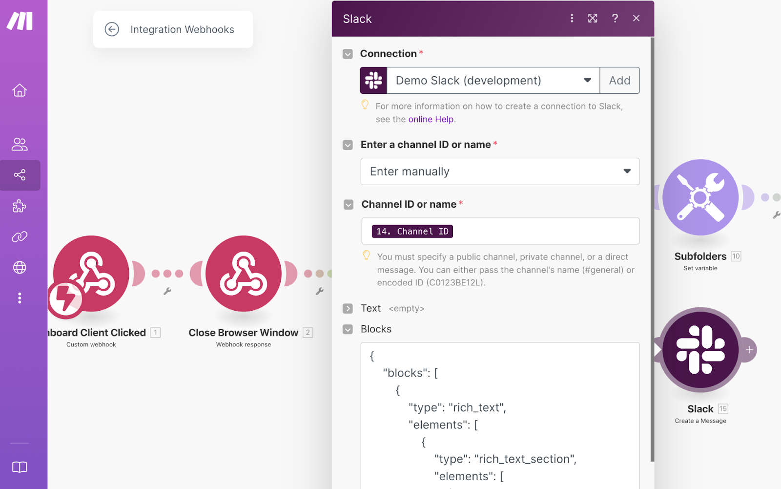Click the Slack module label on the canvas

click(x=700, y=409)
